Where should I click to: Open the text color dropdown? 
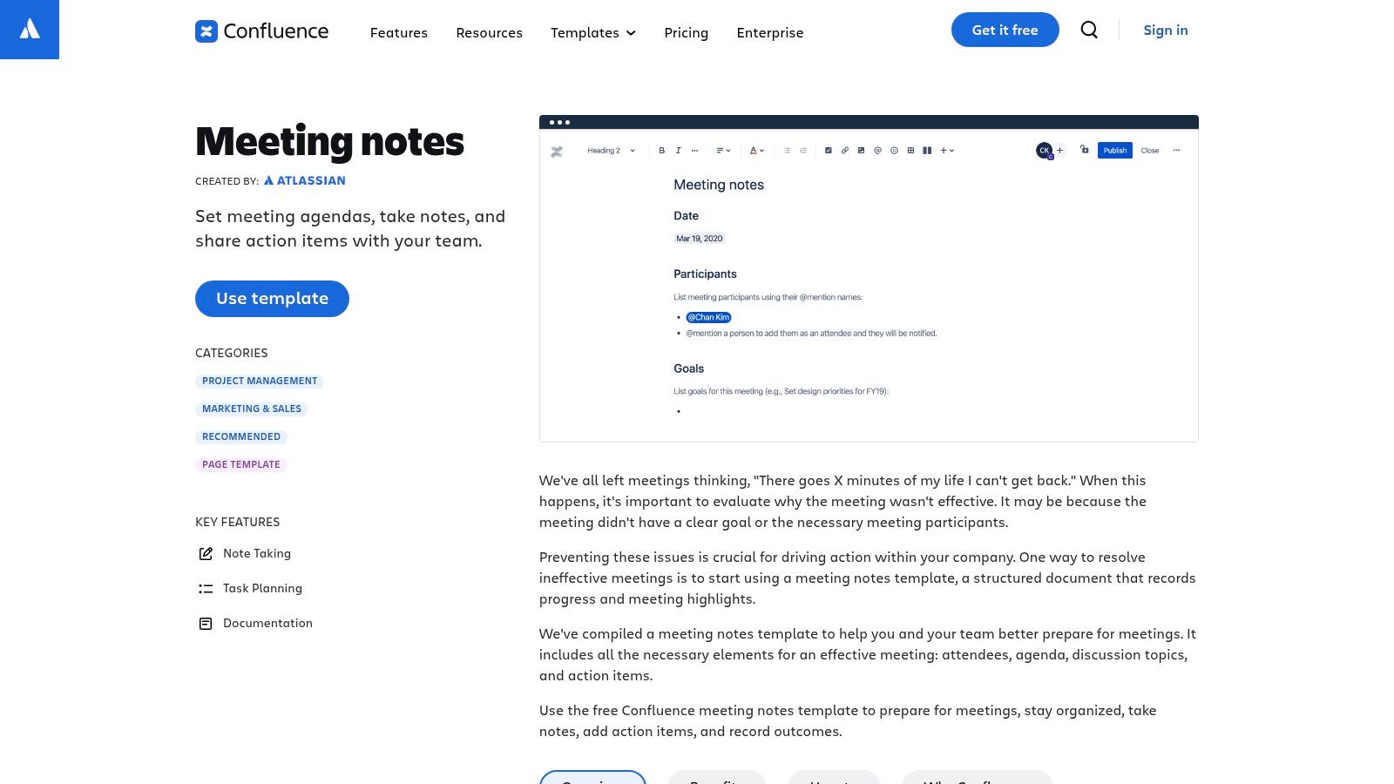[754, 150]
